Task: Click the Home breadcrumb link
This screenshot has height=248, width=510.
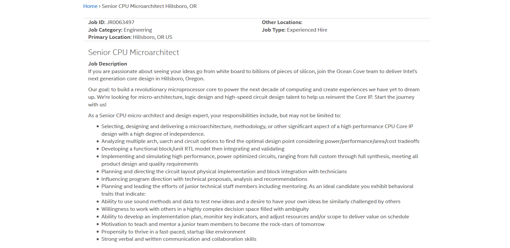Action: (90, 6)
